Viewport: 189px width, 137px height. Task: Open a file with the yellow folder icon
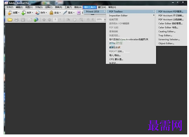pos(10,20)
